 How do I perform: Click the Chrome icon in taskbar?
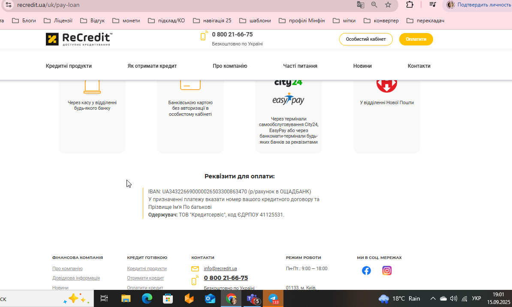[231, 298]
